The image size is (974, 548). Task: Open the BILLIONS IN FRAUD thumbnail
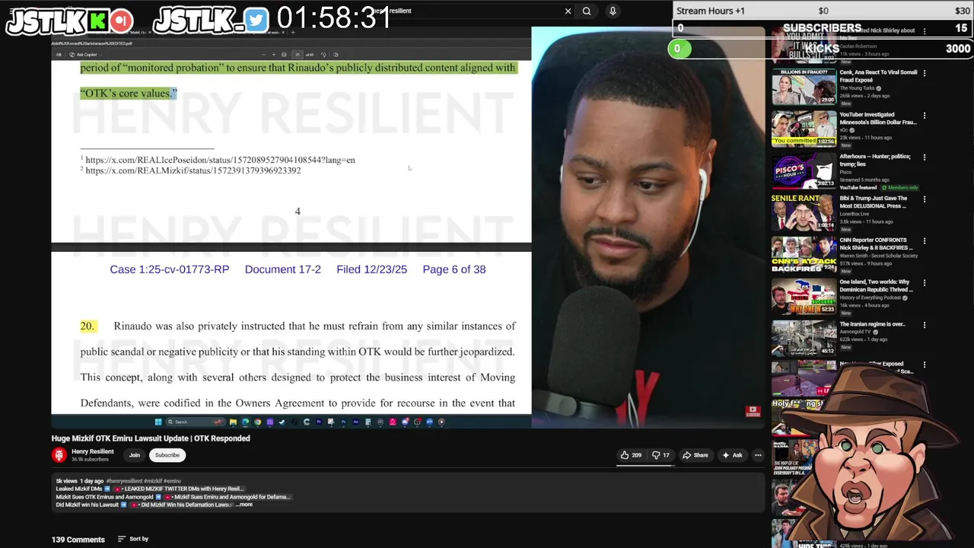coord(804,87)
